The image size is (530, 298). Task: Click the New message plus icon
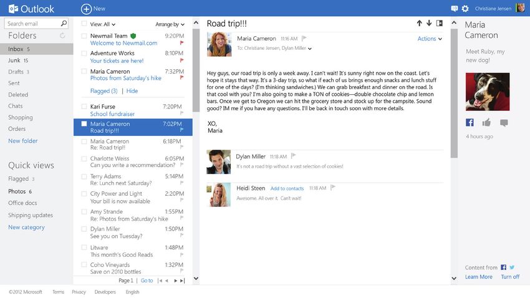[x=86, y=9]
